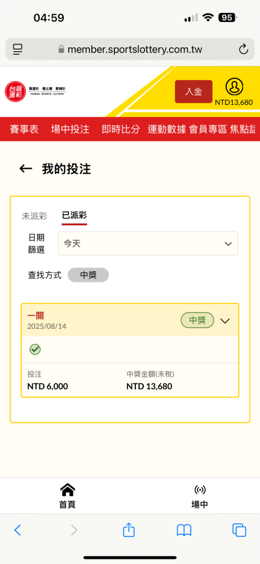
Task: Open 即時比分 in the navigation bar
Action: 121,130
